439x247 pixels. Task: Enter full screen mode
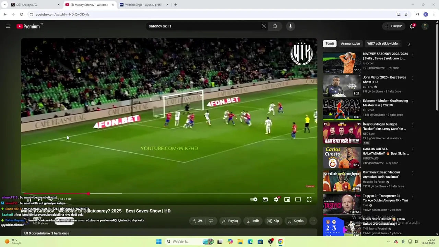[x=309, y=199]
